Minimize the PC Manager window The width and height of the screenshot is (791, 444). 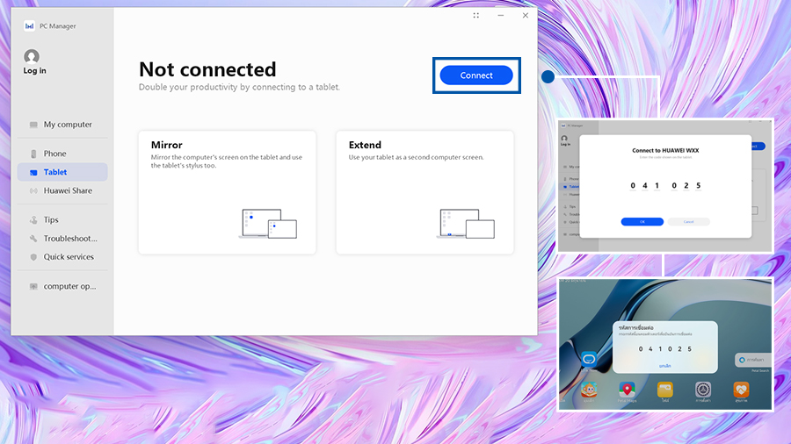[501, 16]
